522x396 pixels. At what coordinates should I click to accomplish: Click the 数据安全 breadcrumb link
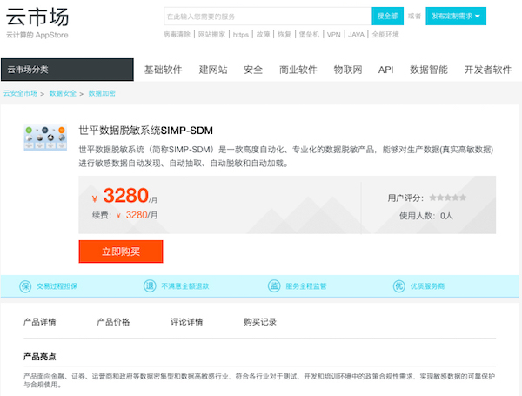[x=63, y=91]
